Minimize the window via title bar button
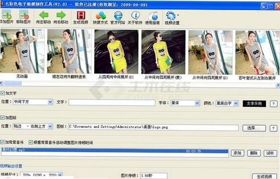This screenshot has height=179, width=280. click(264, 6)
